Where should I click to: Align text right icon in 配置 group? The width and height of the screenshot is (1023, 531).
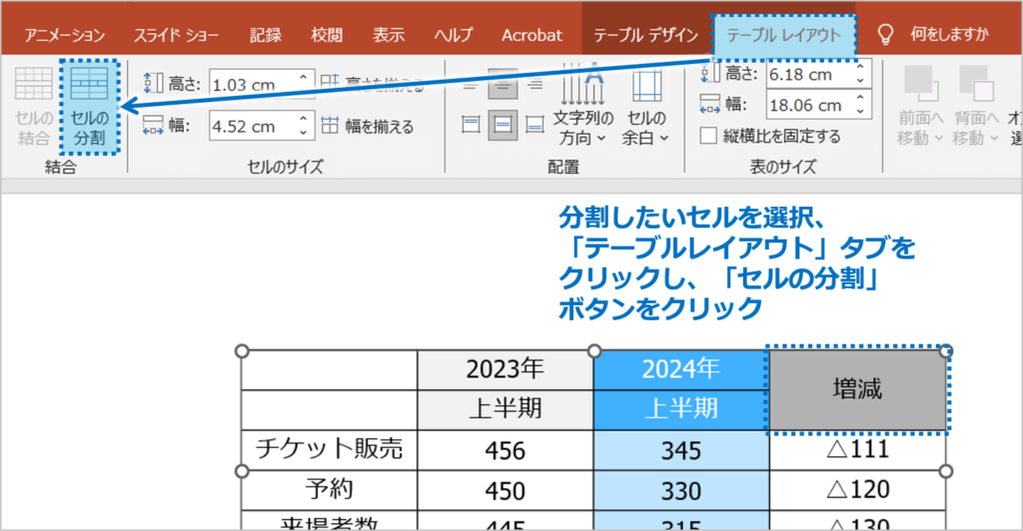coord(535,84)
